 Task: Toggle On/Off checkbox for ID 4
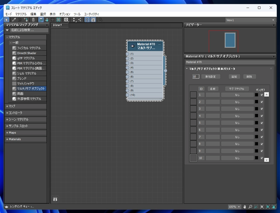click(262, 116)
